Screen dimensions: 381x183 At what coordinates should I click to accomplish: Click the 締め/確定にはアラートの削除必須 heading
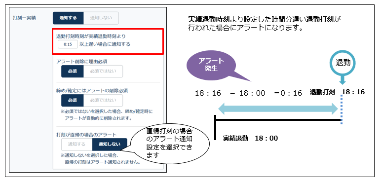coord(92,91)
